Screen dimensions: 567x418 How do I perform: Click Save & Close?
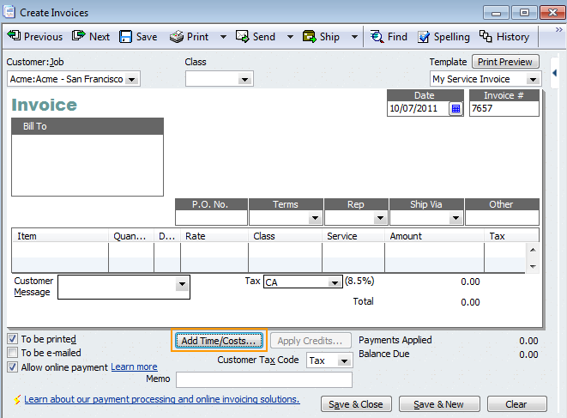pyautogui.click(x=356, y=404)
